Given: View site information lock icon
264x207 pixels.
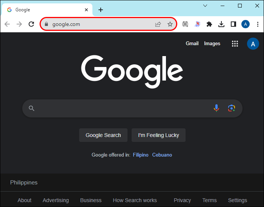Looking at the screenshot, I should tap(46, 24).
